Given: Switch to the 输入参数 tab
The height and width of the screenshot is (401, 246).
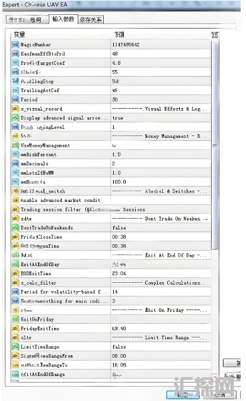Looking at the screenshot, I should 63,19.
